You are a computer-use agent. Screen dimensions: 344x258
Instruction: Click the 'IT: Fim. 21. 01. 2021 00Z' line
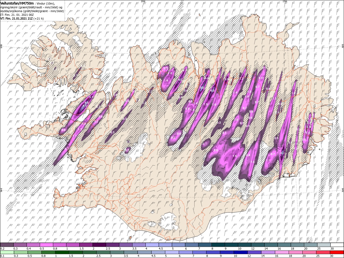tap(17, 15)
